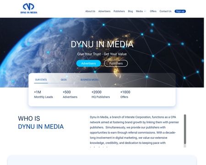Select the Our Stats tab

[x=41, y=80]
